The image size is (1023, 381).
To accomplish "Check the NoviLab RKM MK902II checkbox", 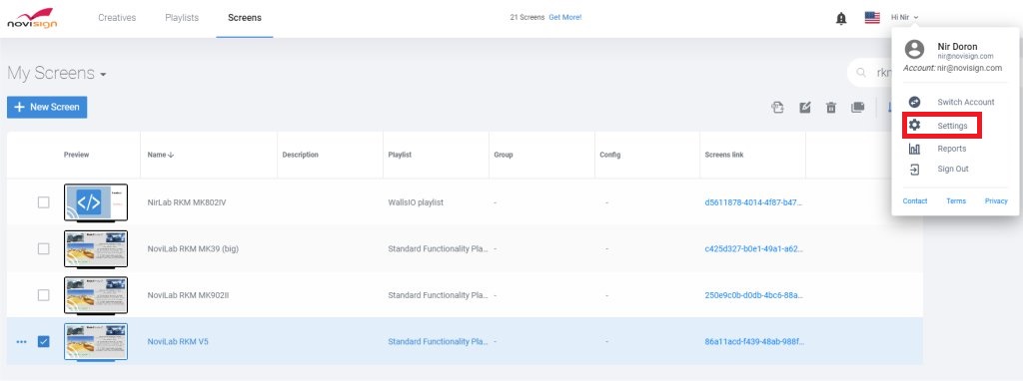I will 43,295.
